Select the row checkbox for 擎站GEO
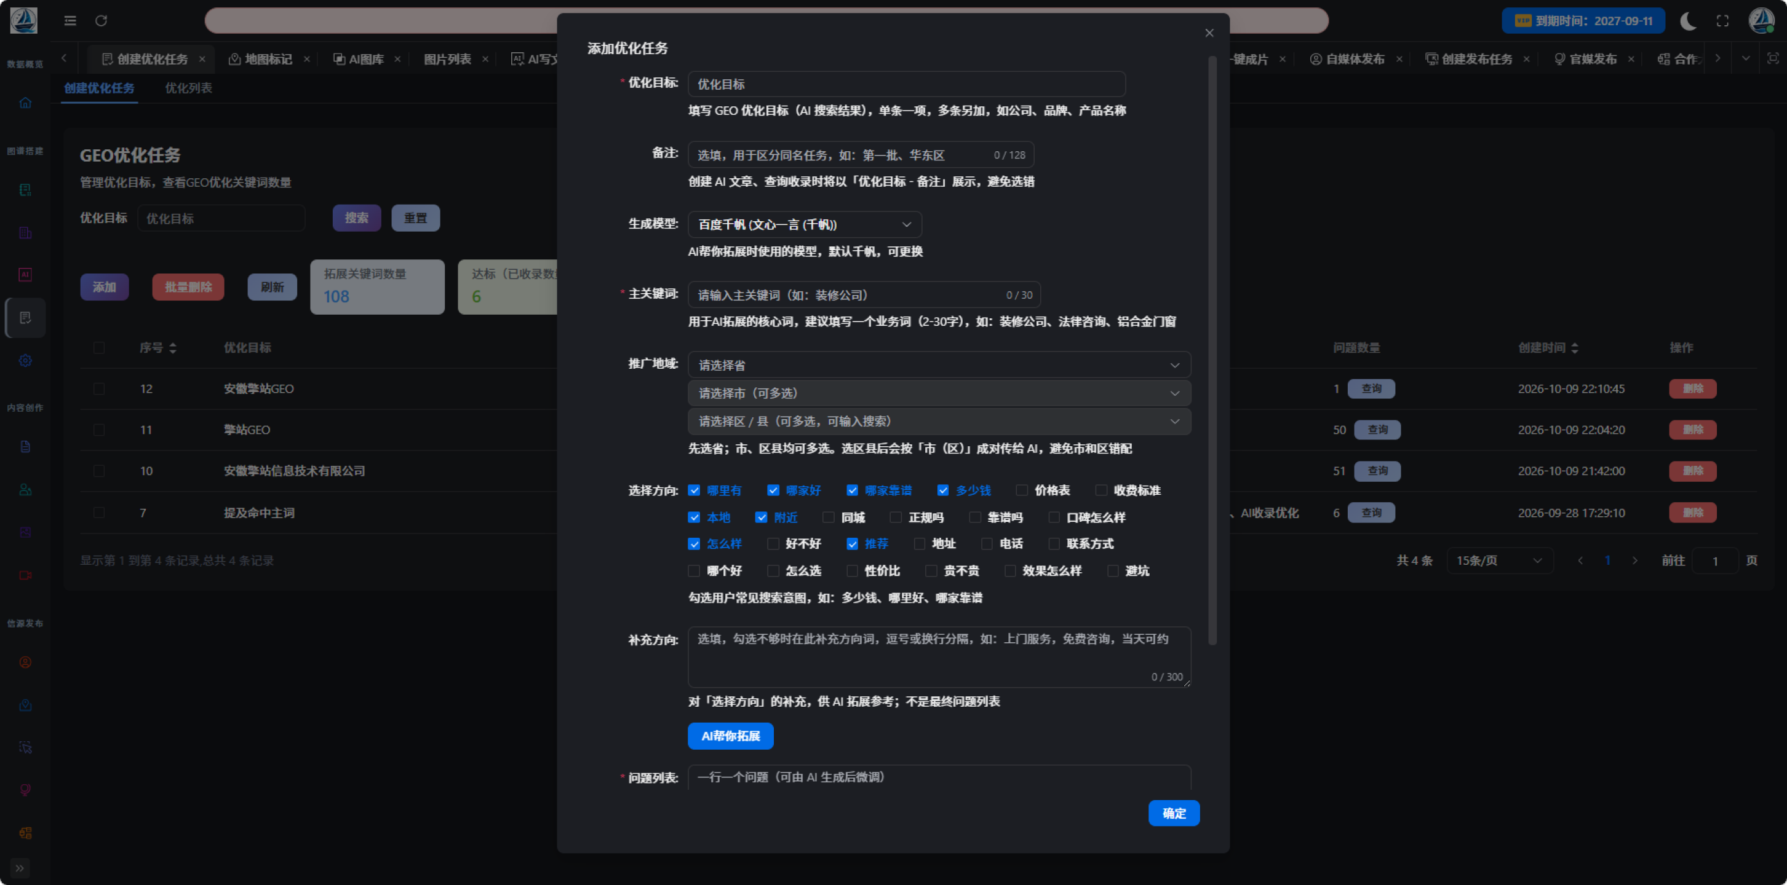1787x885 pixels. point(99,430)
